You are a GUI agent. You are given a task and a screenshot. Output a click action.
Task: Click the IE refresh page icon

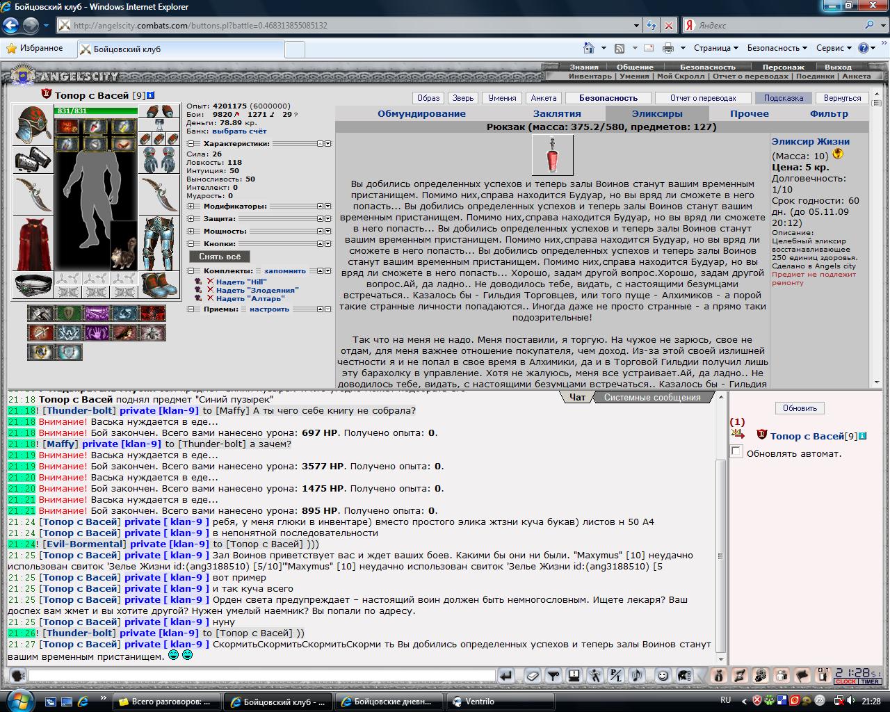click(652, 26)
